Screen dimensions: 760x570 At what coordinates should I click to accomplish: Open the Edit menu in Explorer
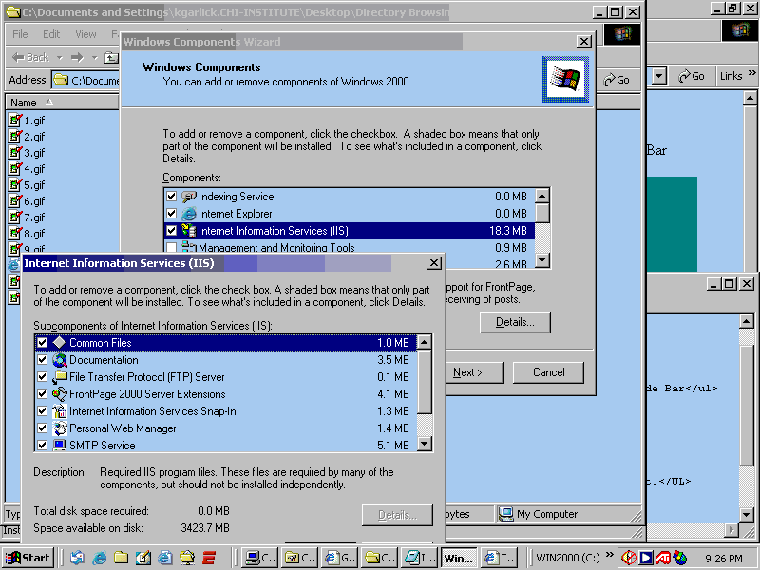coord(51,34)
